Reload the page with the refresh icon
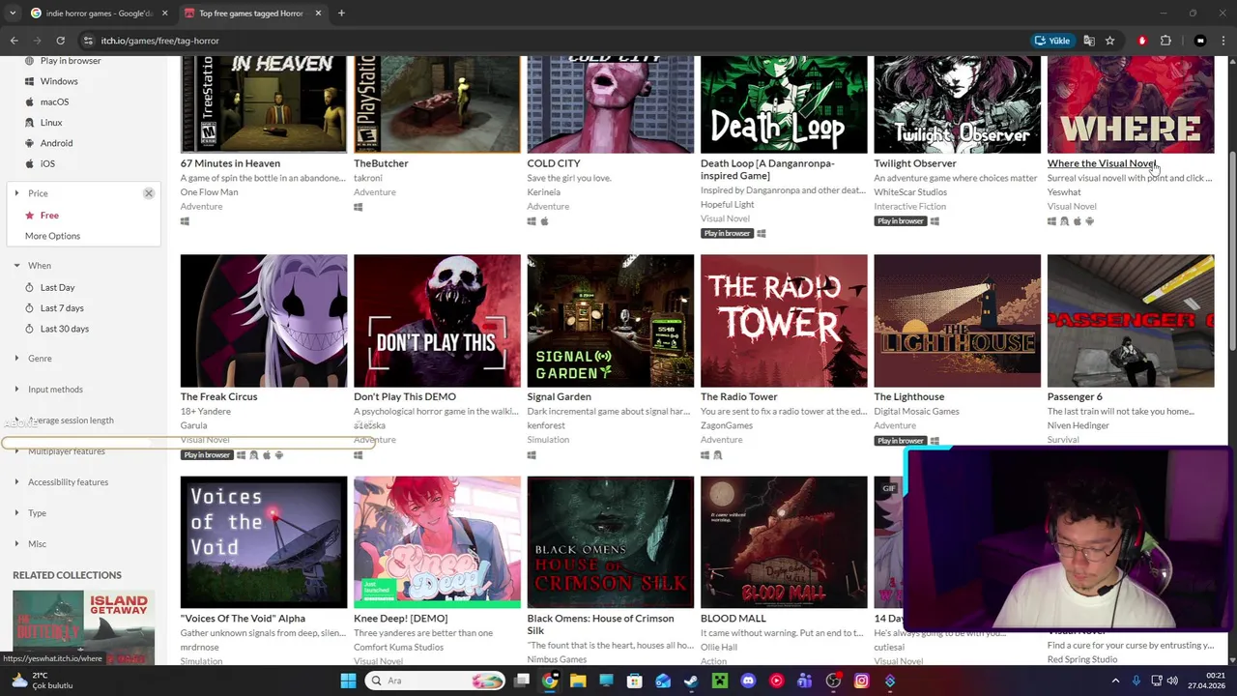This screenshot has width=1237, height=696. [x=60, y=41]
